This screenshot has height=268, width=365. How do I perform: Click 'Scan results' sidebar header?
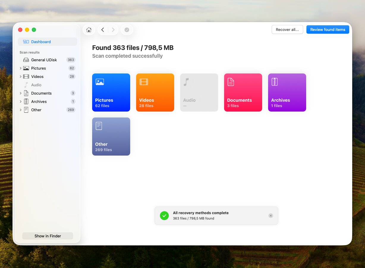[29, 52]
